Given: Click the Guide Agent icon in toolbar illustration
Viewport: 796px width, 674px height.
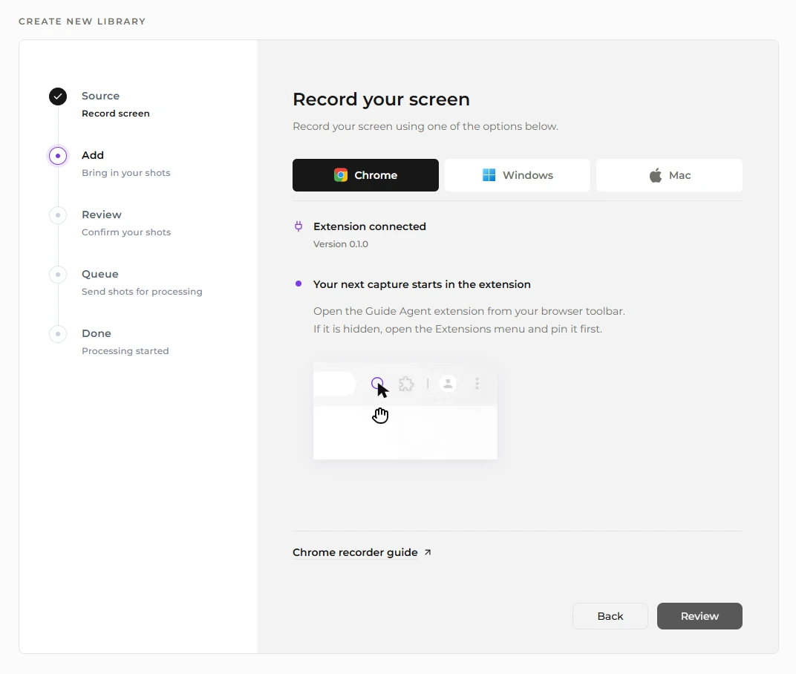Looking at the screenshot, I should tap(377, 384).
